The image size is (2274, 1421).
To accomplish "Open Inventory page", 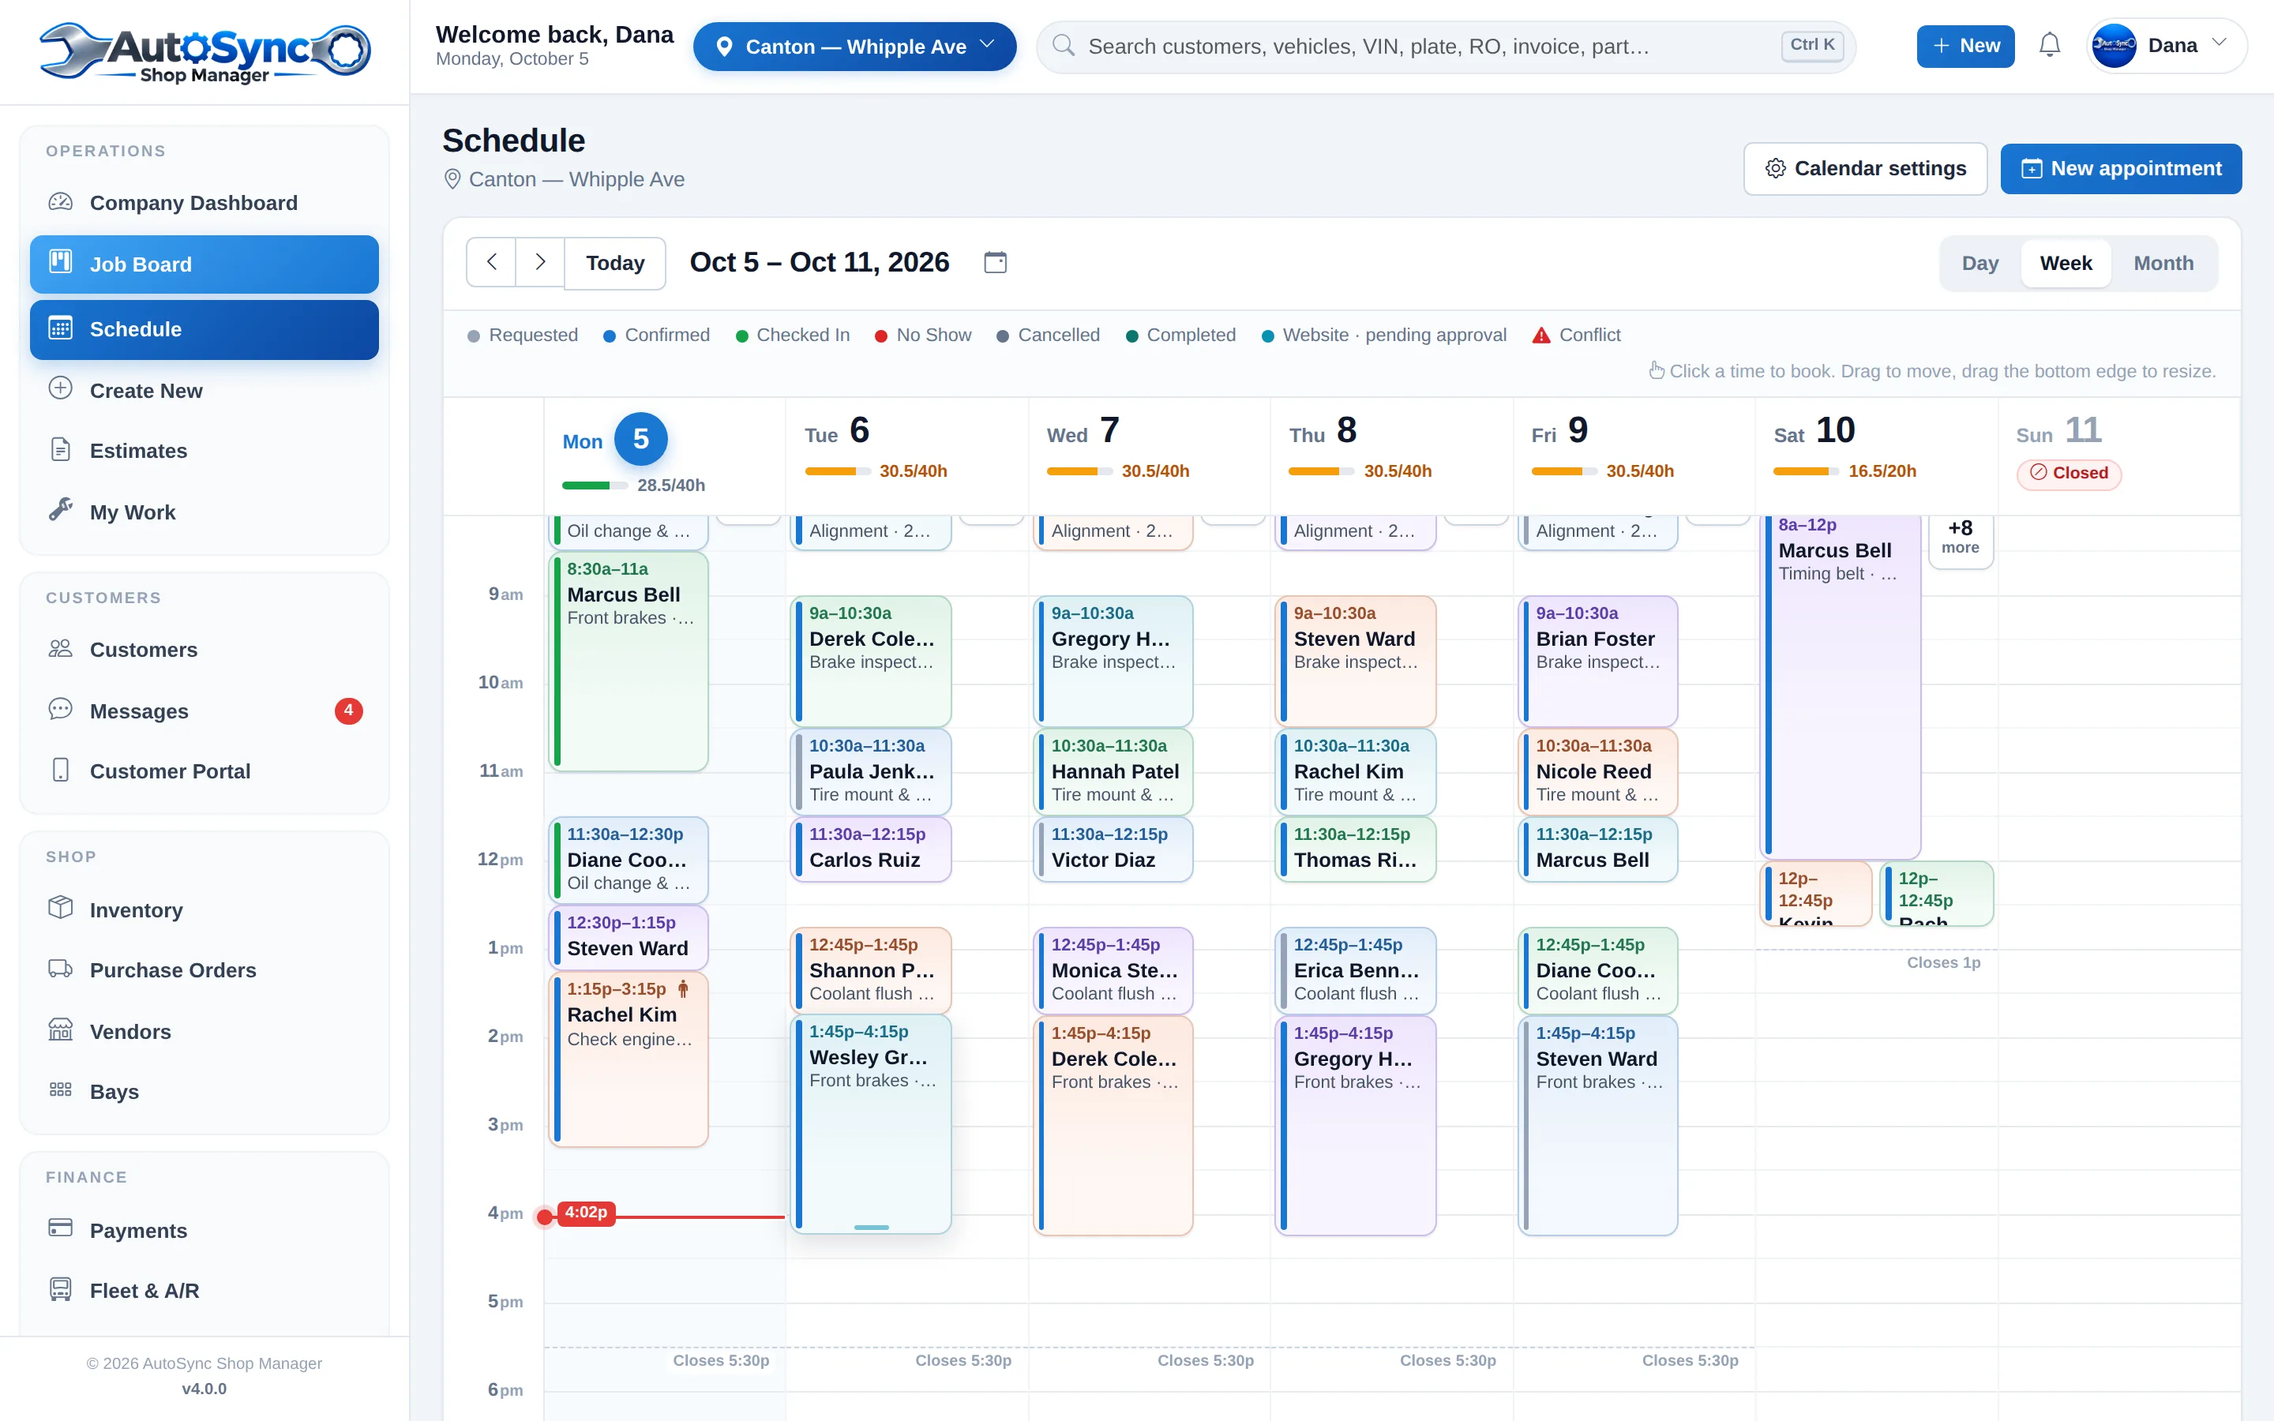I will pos(204,909).
